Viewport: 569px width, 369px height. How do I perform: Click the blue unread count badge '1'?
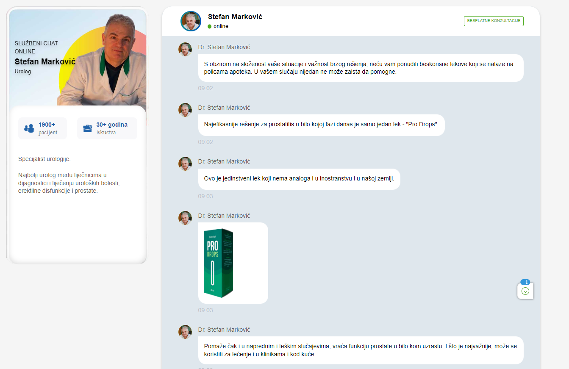pyautogui.click(x=525, y=282)
